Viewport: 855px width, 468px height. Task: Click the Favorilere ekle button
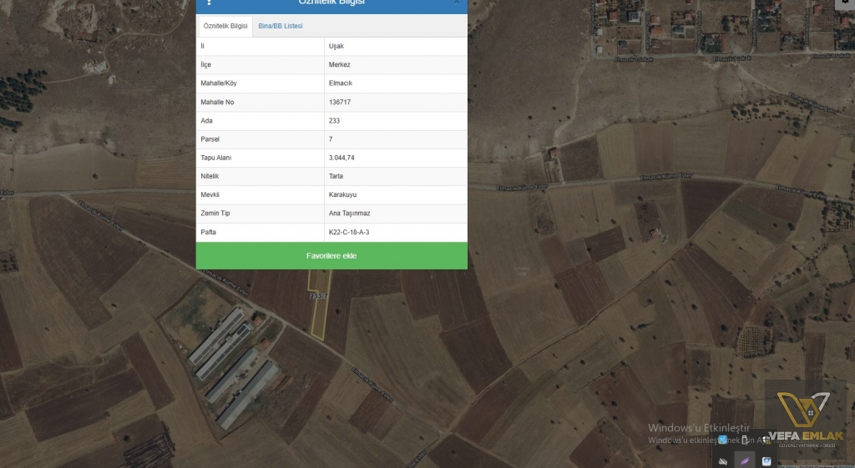click(331, 255)
